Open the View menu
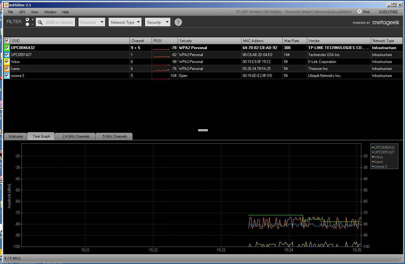This screenshot has width=405, height=264. pyautogui.click(x=35, y=12)
